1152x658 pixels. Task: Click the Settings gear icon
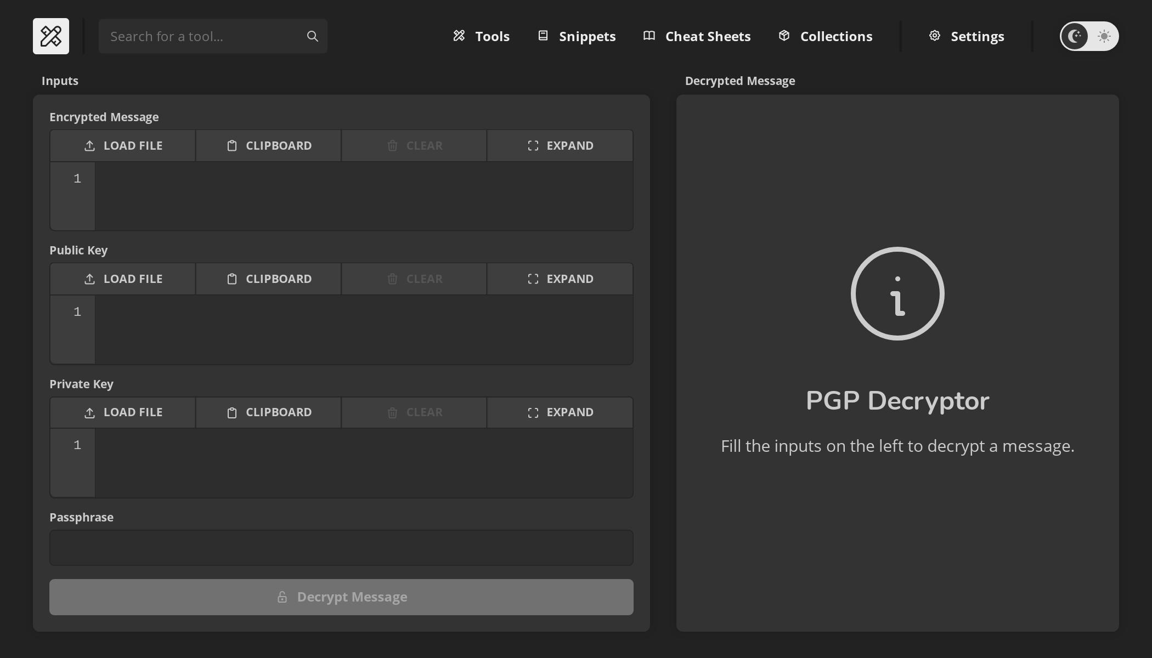(x=935, y=36)
